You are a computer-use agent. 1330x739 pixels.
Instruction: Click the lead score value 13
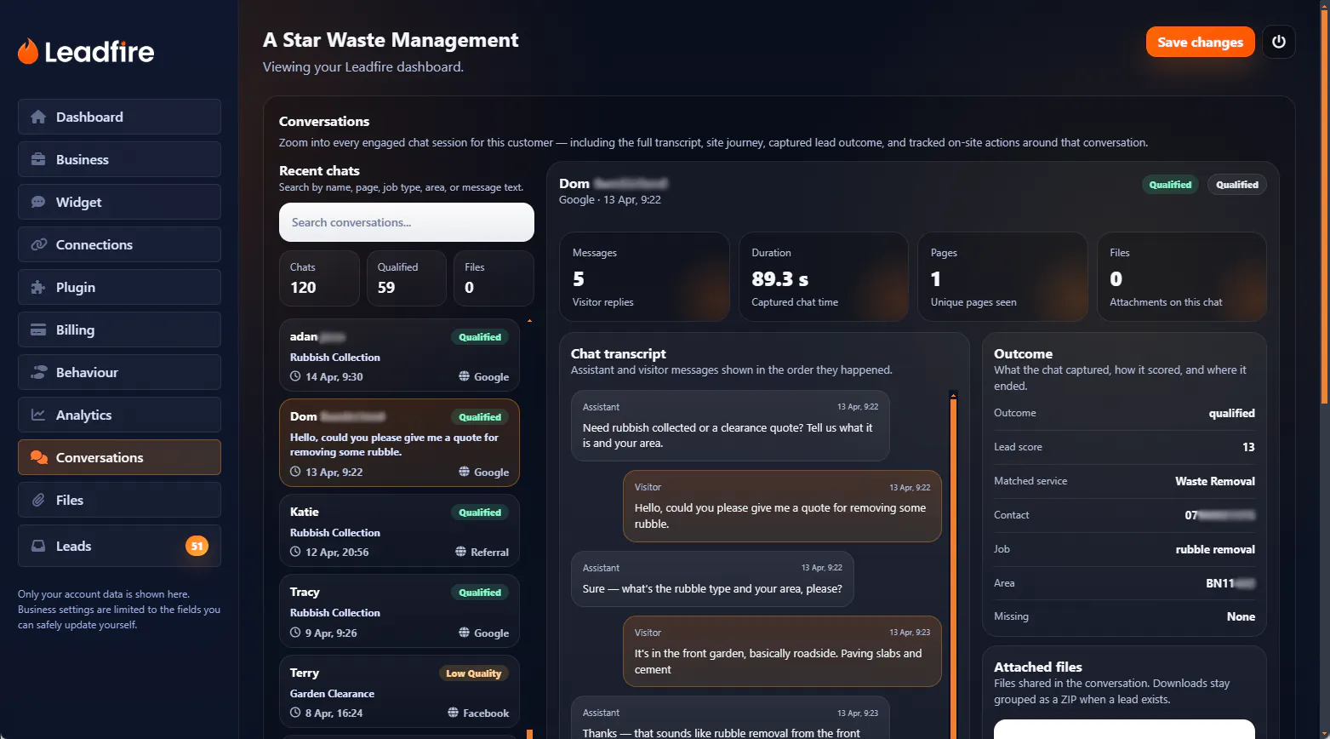point(1248,447)
